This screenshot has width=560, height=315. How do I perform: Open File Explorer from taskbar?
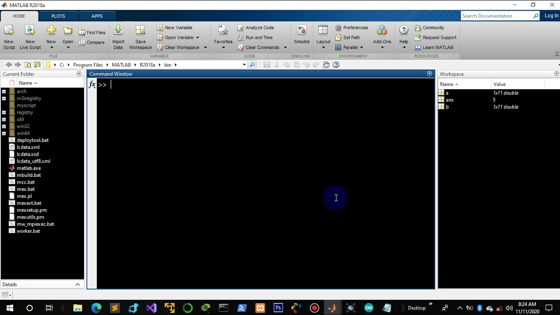point(77,308)
